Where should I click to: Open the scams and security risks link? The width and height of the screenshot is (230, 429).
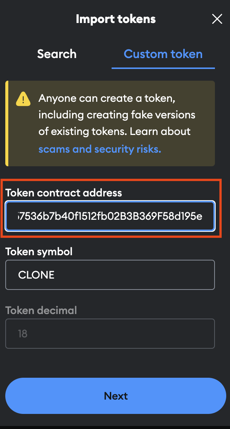point(100,149)
